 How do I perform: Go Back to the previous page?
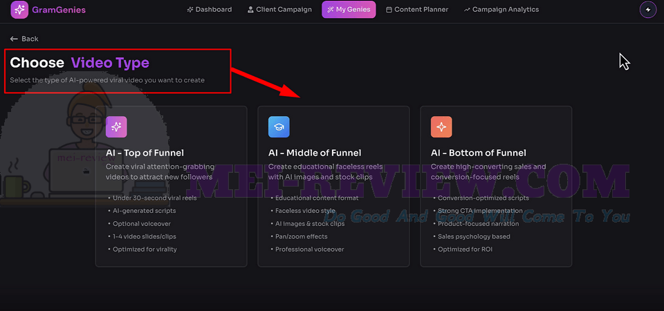tap(24, 39)
